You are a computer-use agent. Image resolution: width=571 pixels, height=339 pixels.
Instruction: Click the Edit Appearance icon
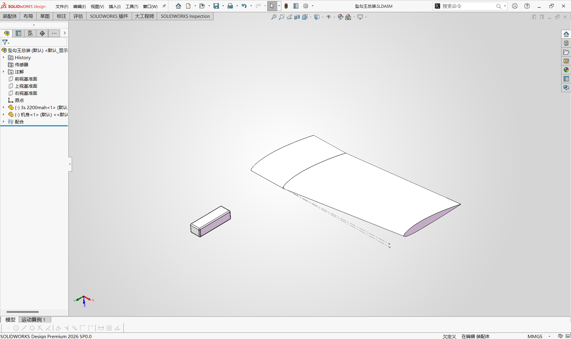[341, 17]
